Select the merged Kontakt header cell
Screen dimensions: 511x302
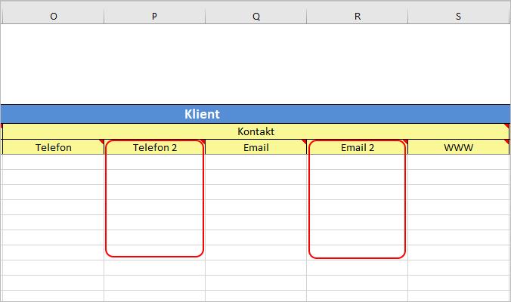[255, 131]
